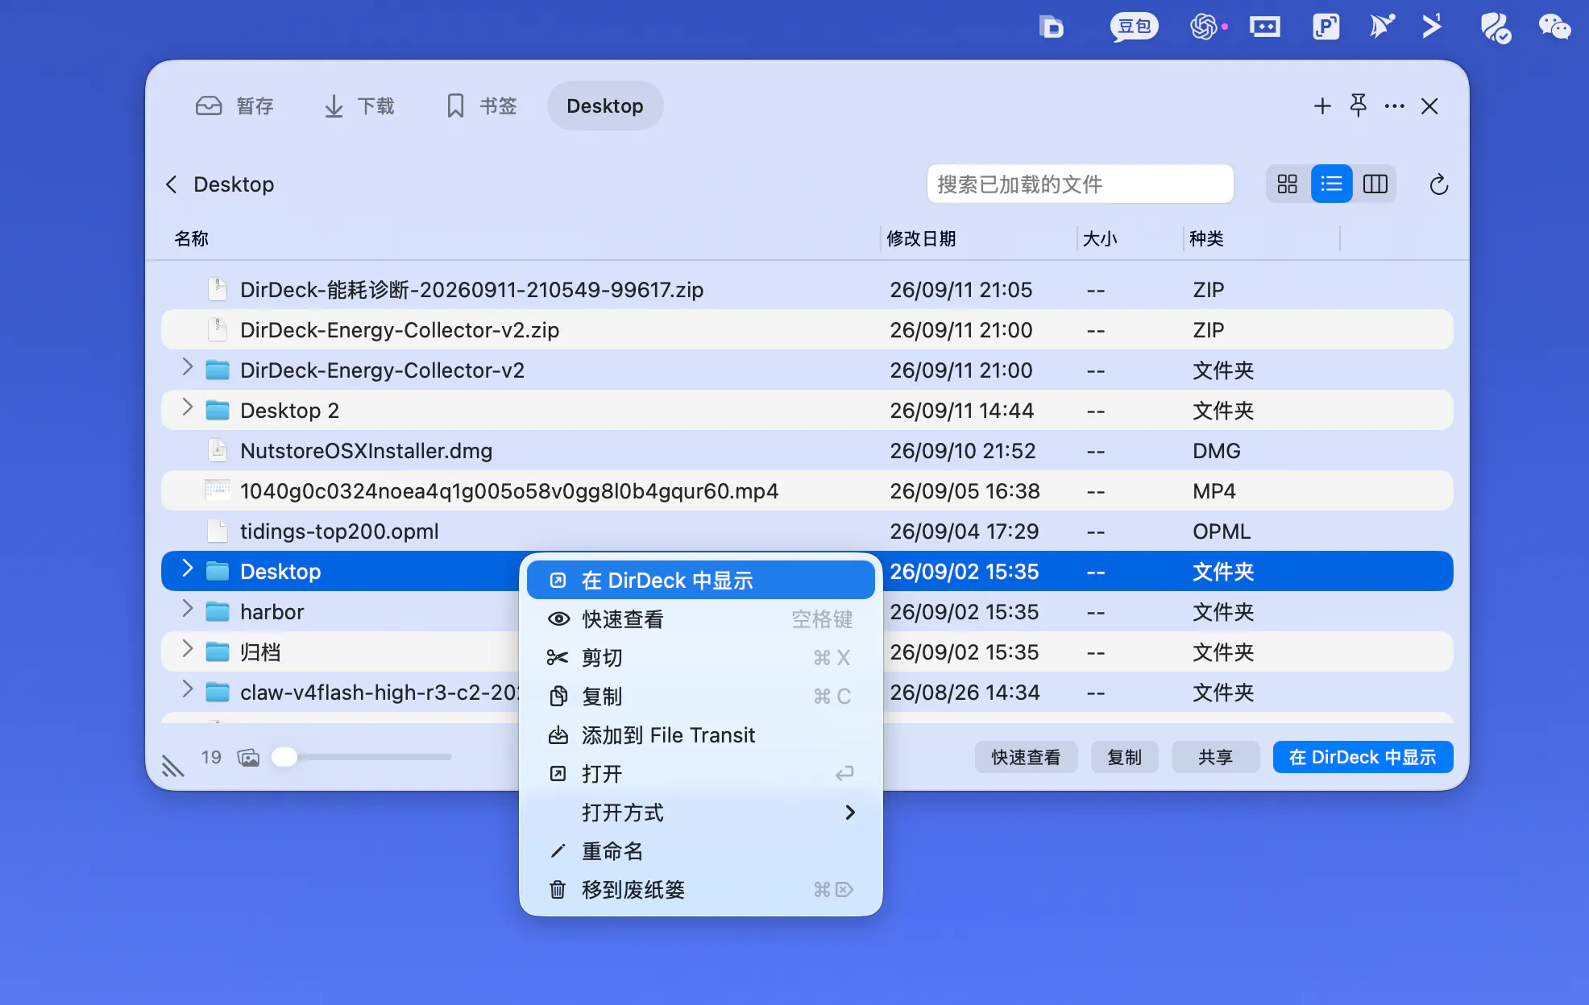Expand the 归档 folder
Image resolution: width=1589 pixels, height=1005 pixels.
point(188,650)
